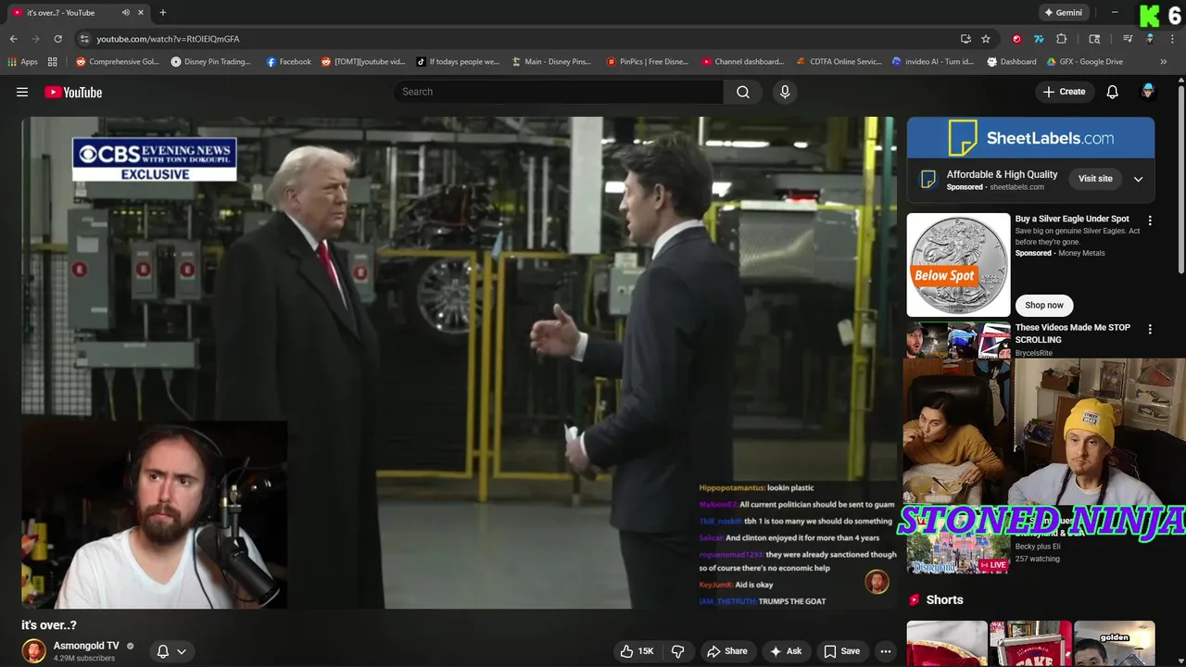
Task: Go back in browser history
Action: pos(13,39)
